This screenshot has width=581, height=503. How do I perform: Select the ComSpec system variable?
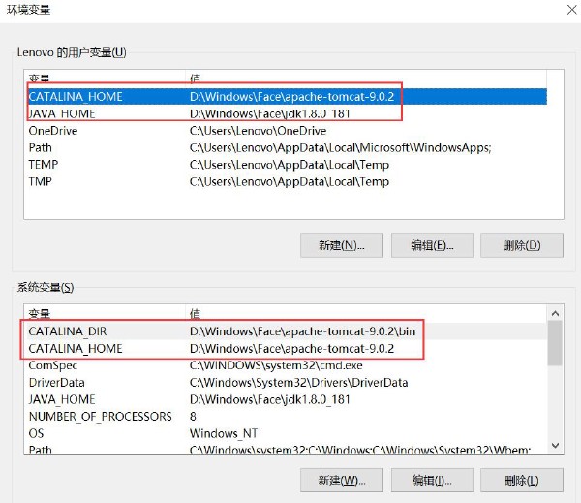tap(287, 365)
